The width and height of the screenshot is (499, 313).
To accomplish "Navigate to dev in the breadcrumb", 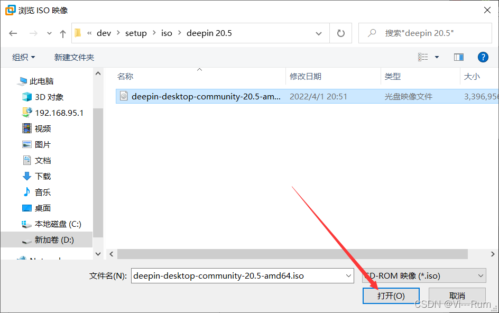I will [x=104, y=33].
